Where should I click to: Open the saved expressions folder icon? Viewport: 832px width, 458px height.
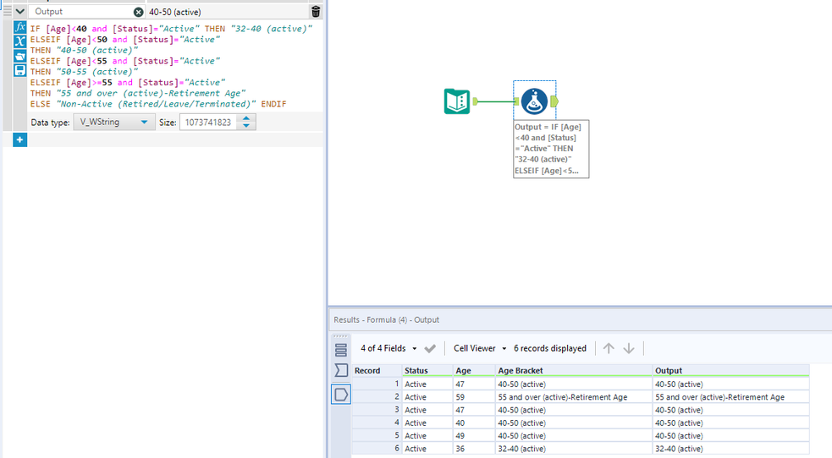[x=19, y=56]
